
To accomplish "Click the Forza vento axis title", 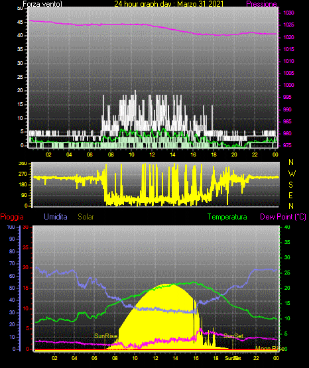I will 42,4.
